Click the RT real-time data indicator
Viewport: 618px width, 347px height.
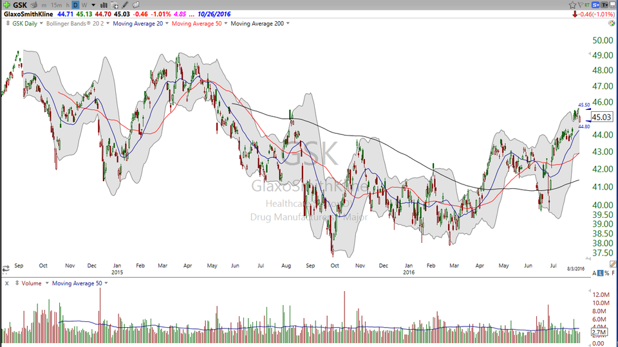pyautogui.click(x=587, y=5)
